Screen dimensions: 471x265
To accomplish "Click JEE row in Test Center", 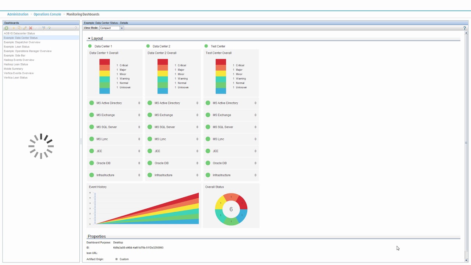I will point(231,151).
